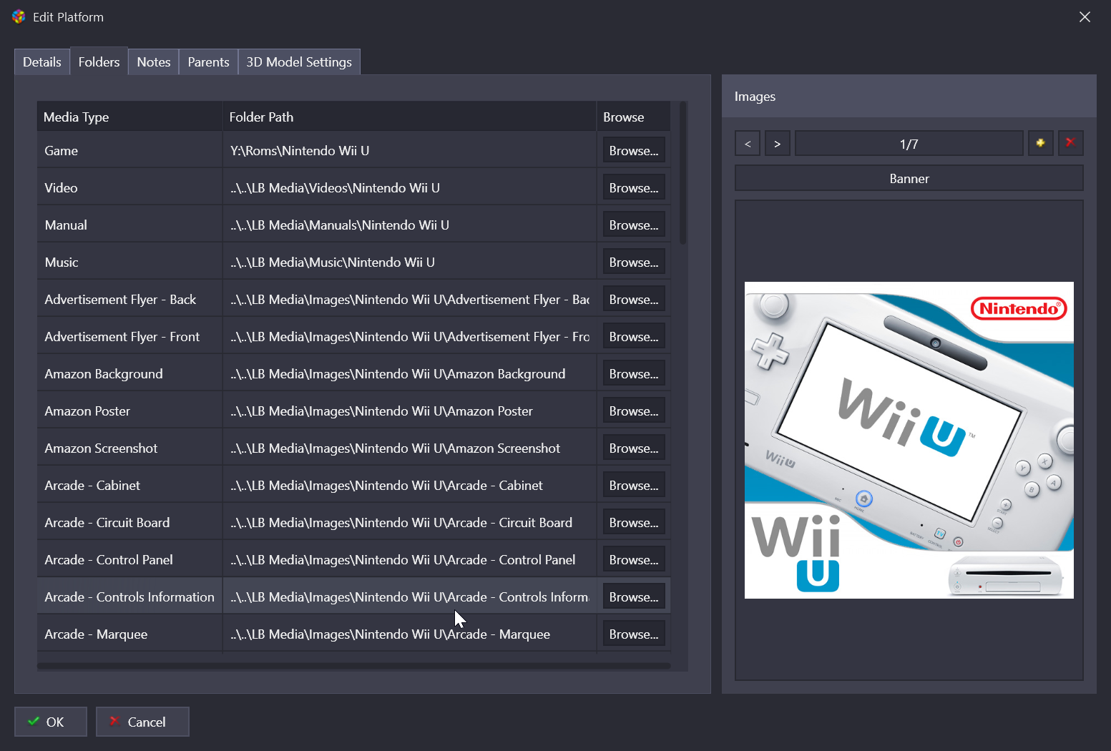
Task: Click the LaunchBox app icon in title bar
Action: 19,16
